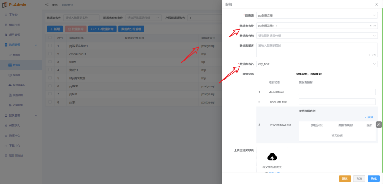Go to 首页 breadcrumb
The height and width of the screenshot is (184, 383).
click(55, 5)
